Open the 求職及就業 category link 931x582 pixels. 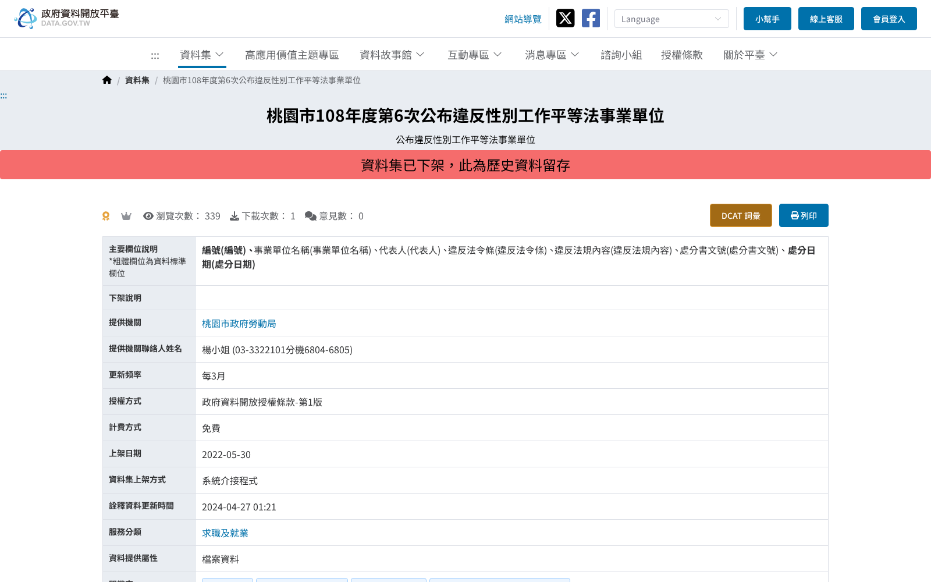click(225, 533)
